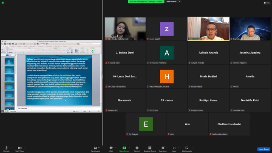Click the font color button in PowerPoint ribbon
The height and width of the screenshot is (153, 272).
(x=39, y=53)
